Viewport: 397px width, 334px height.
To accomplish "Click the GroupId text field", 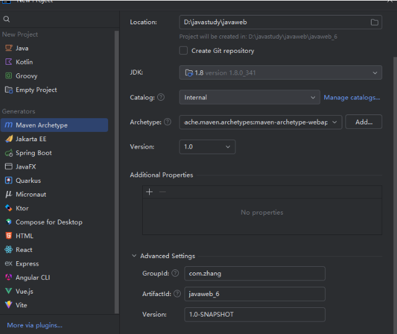I will (255, 274).
